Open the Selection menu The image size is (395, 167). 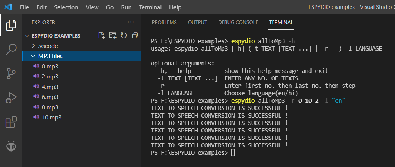(66, 7)
